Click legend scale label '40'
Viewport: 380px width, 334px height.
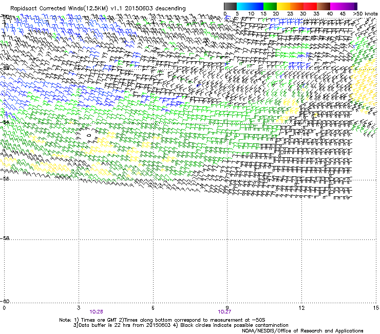[x=330, y=14]
